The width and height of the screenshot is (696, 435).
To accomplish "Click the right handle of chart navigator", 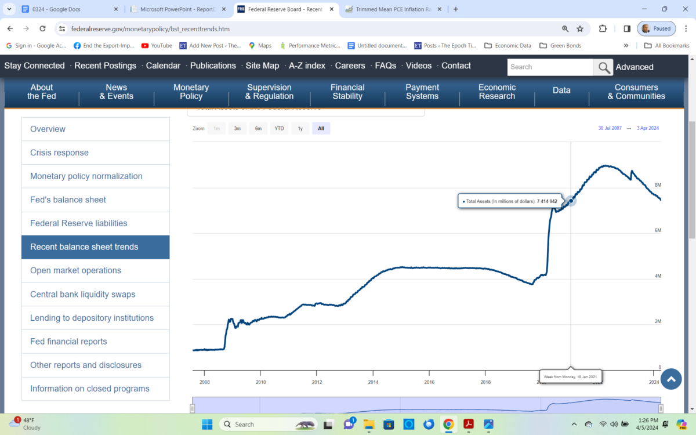I will tap(661, 408).
